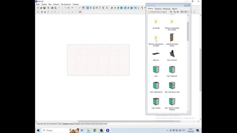Toggle sort A-Z icon in library

[175, 12]
